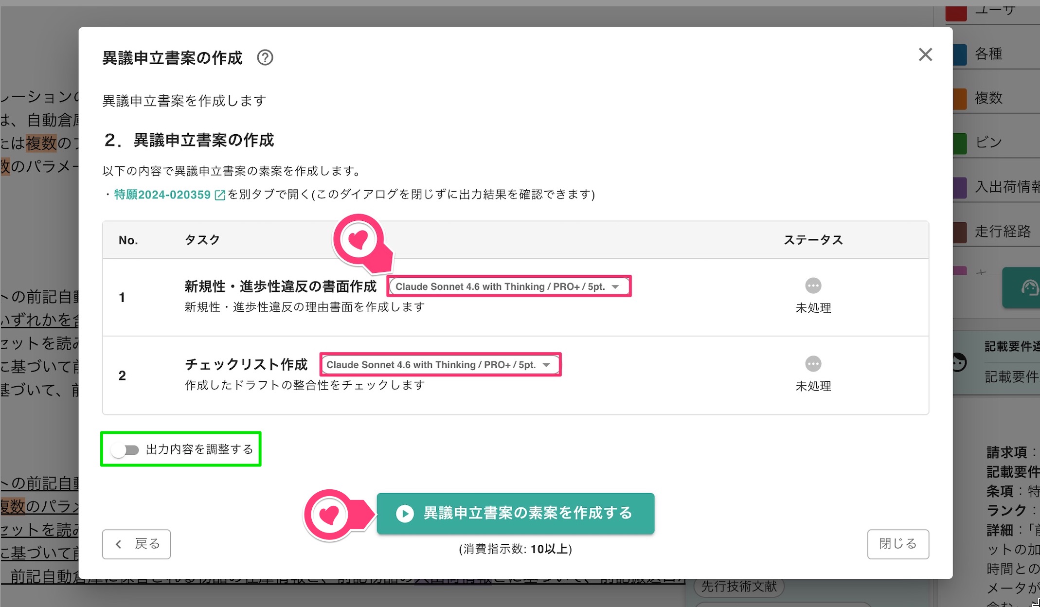Click the plus icon under 走行経路
The image size is (1040, 607).
(981, 272)
